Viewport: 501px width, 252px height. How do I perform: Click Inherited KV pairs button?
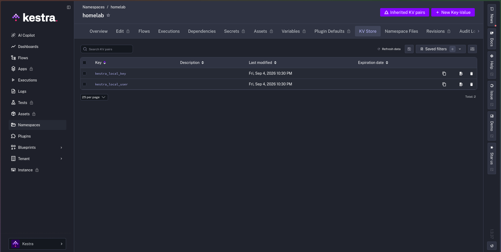(405, 12)
